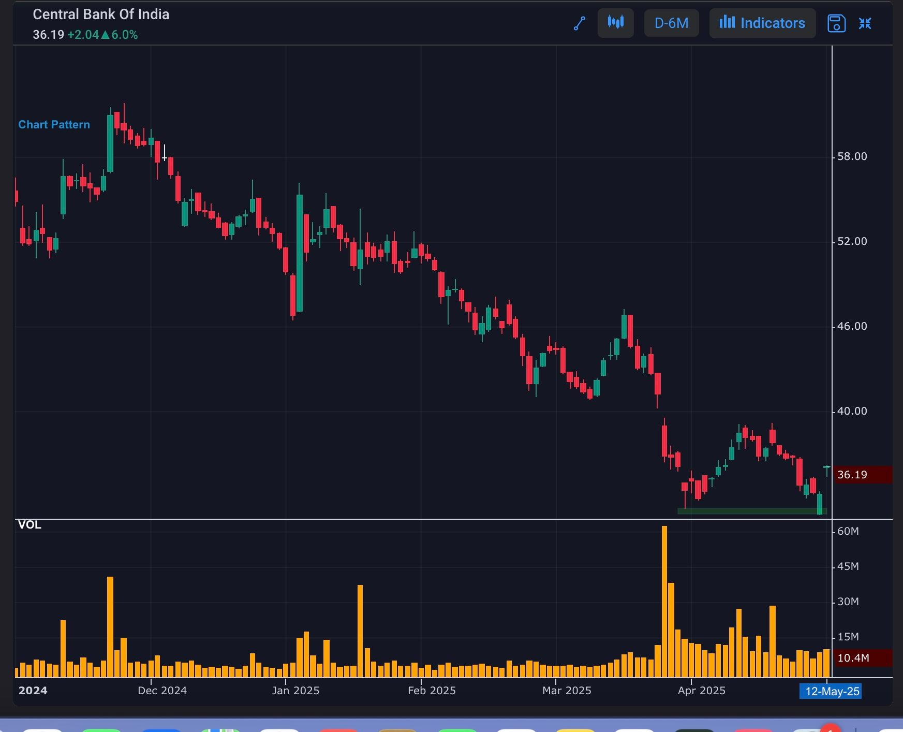Click the Central Bank Of India title
903x732 pixels.
tap(101, 14)
